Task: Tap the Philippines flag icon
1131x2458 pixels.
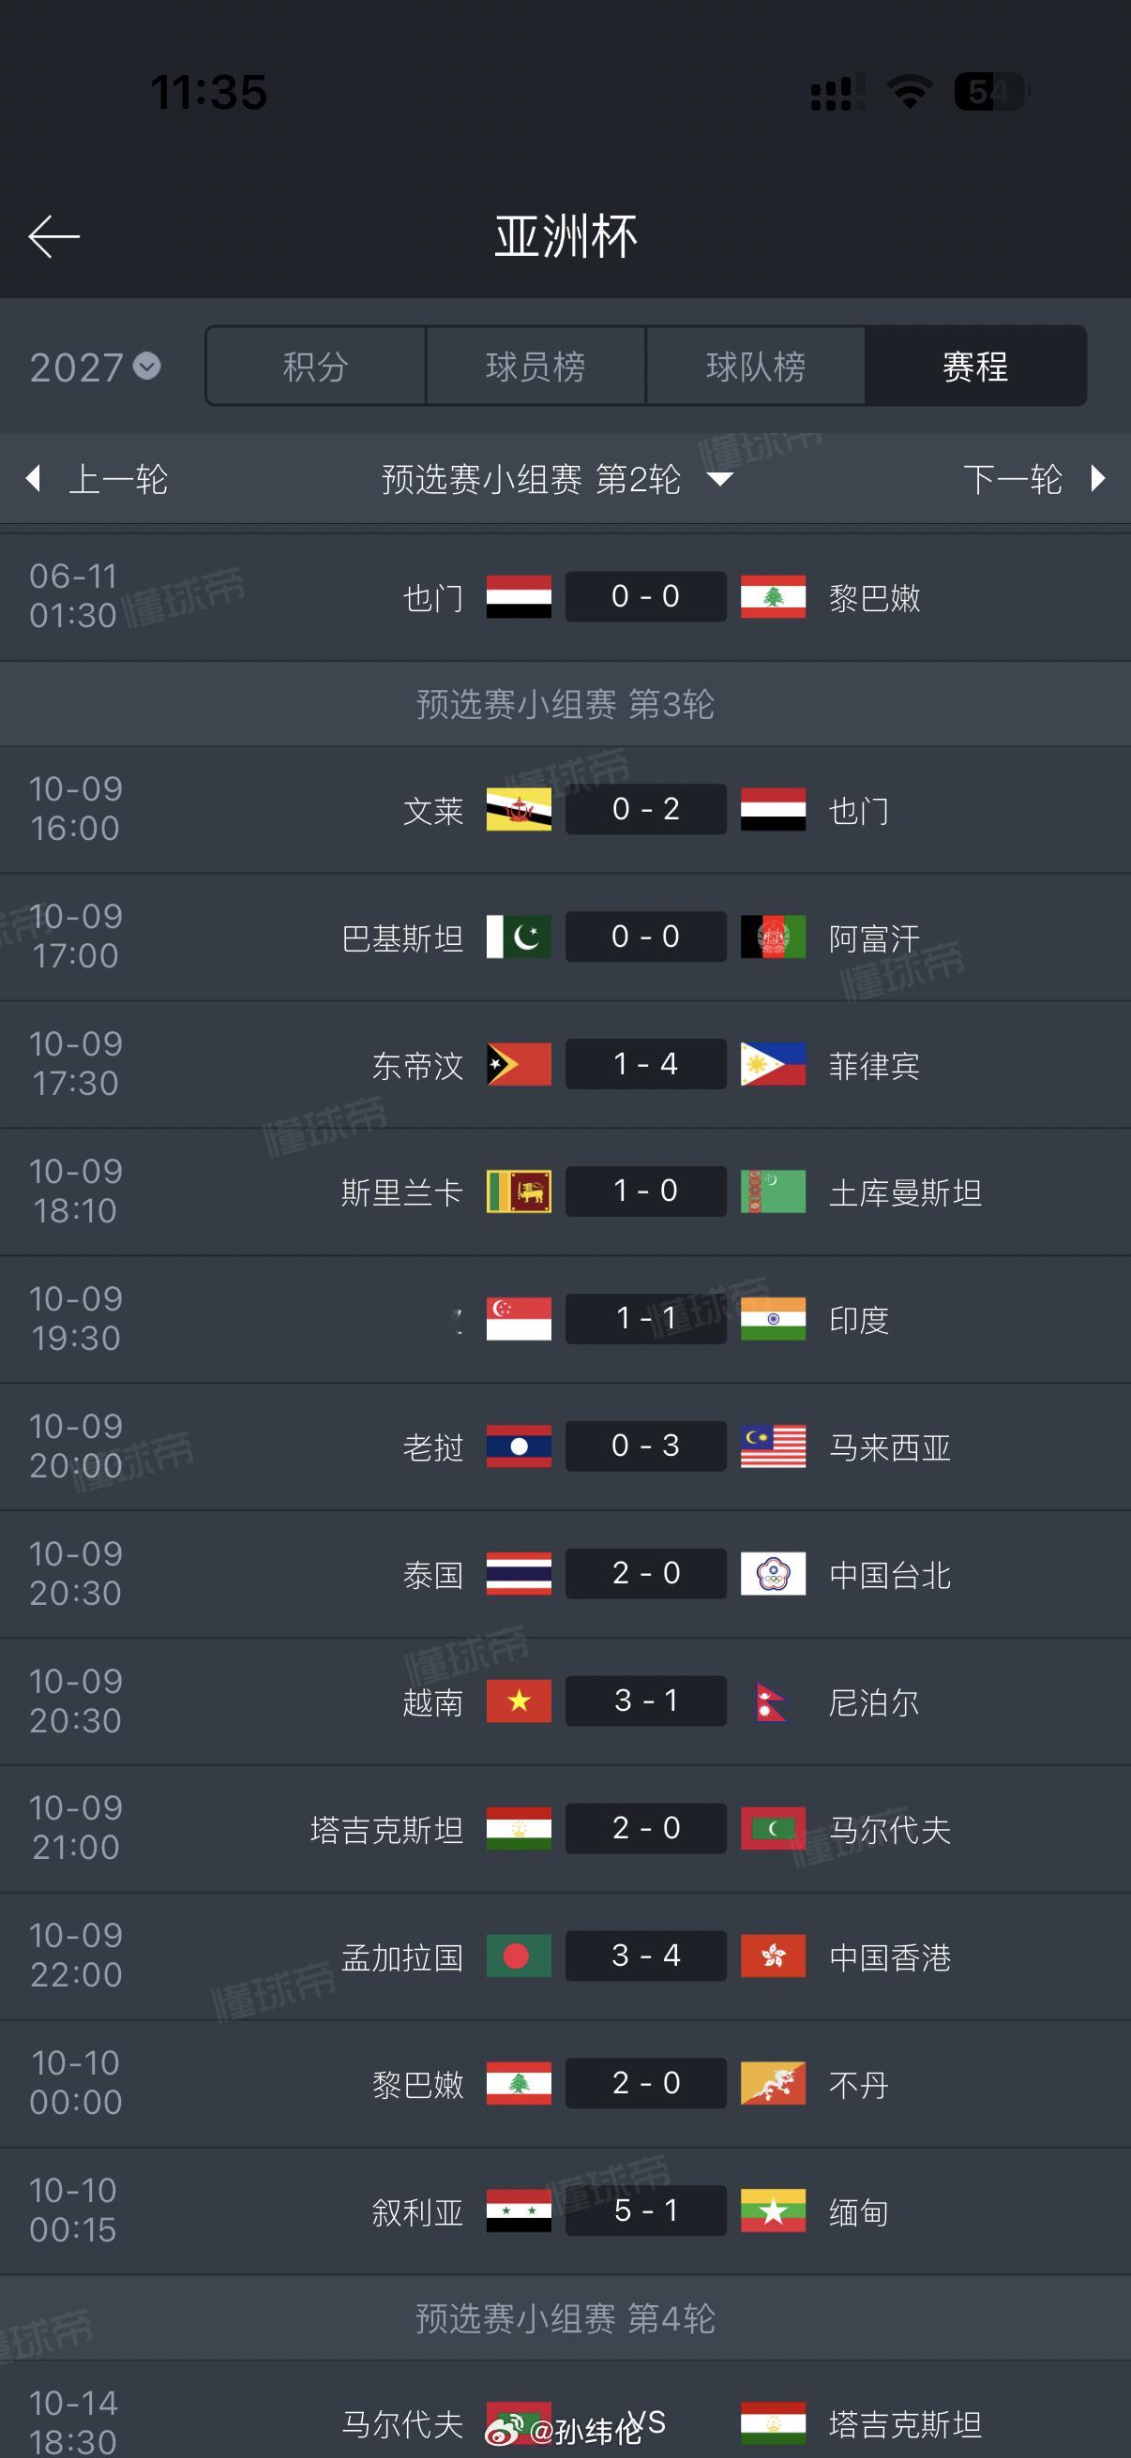Action: [x=773, y=1065]
